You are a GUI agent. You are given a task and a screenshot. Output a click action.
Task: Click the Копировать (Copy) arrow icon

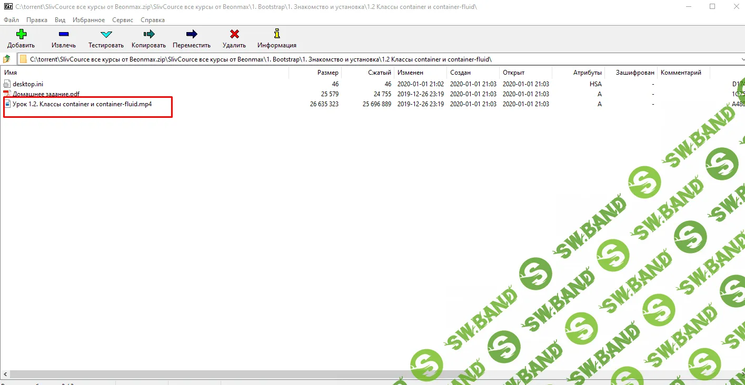148,35
